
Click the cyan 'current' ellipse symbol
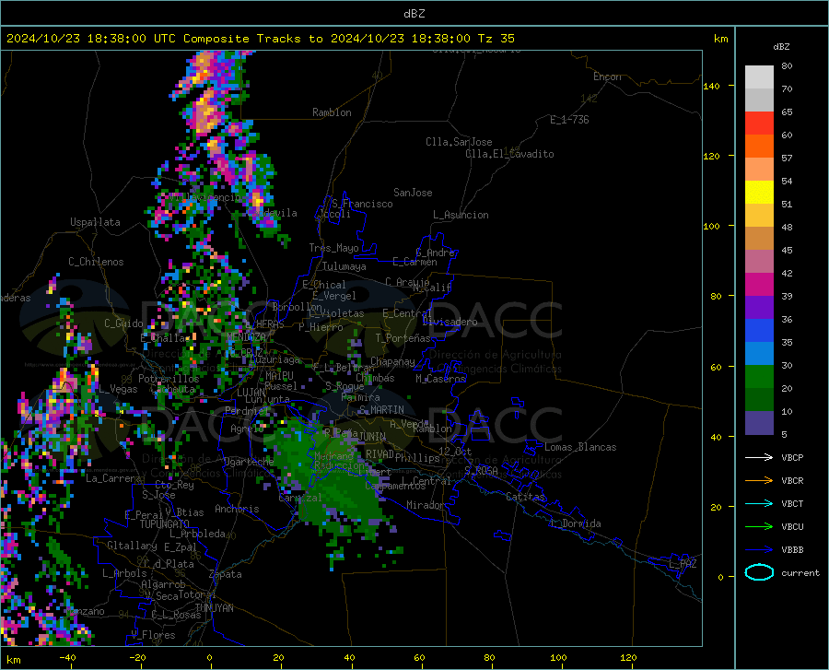pos(759,572)
